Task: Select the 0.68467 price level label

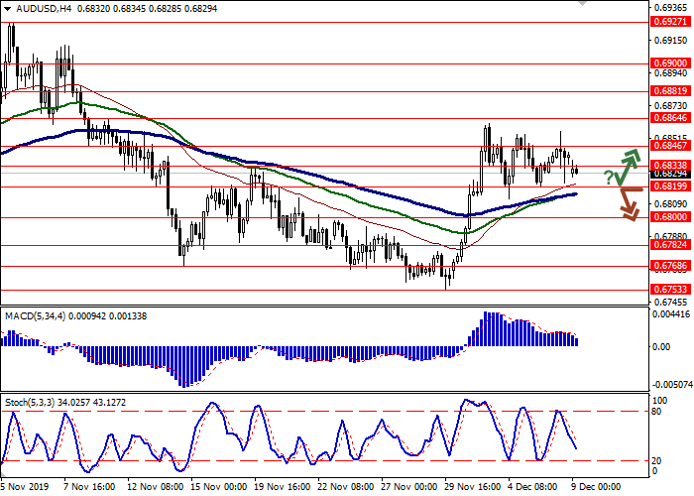Action: point(669,144)
